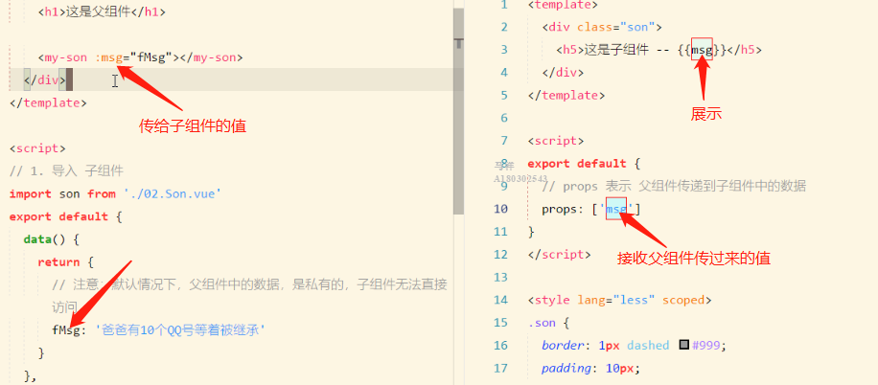Click line number 12 in the right editor

[x=500, y=254]
